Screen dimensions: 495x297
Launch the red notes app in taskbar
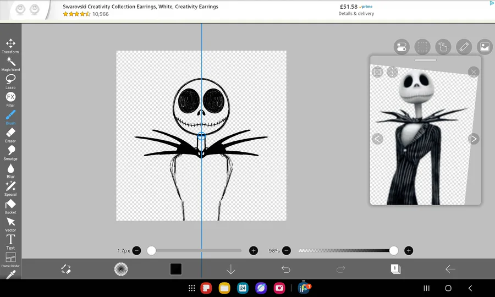click(206, 288)
